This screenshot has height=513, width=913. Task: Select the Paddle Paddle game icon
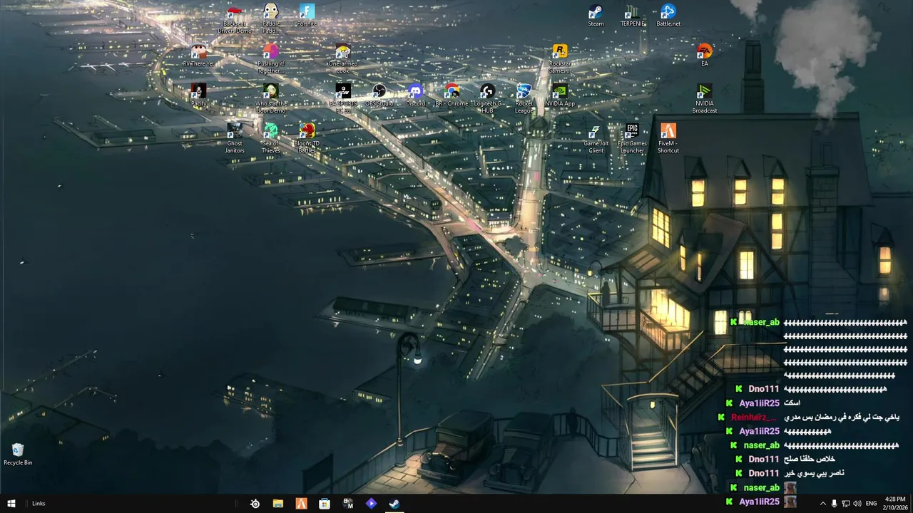tap(270, 19)
